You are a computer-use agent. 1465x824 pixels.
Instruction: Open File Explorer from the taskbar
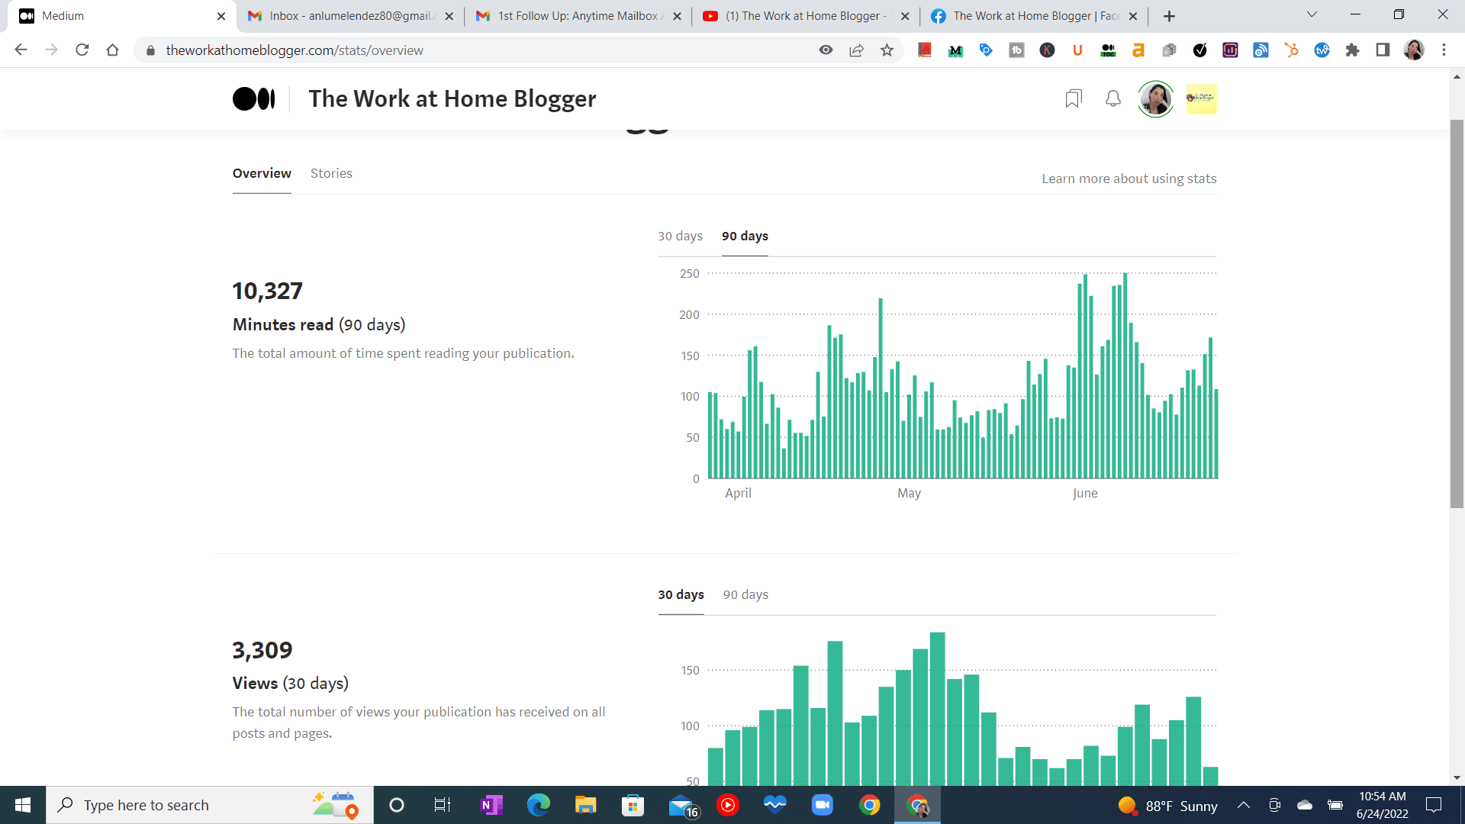(585, 805)
